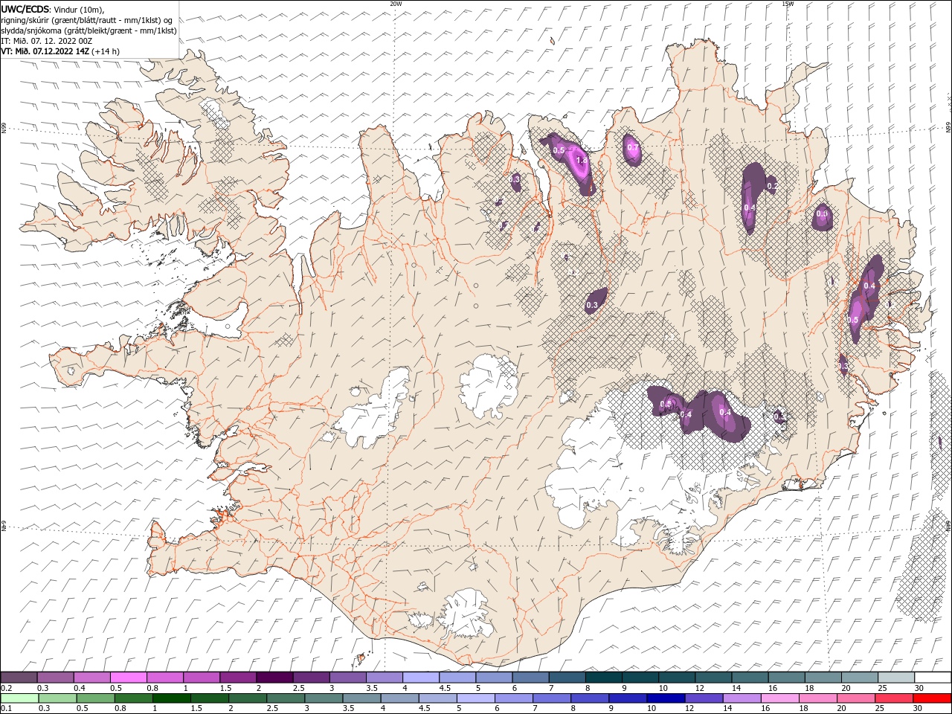Pick the snow legend swatch starting at 1.5
952x714 pixels.
238,678
